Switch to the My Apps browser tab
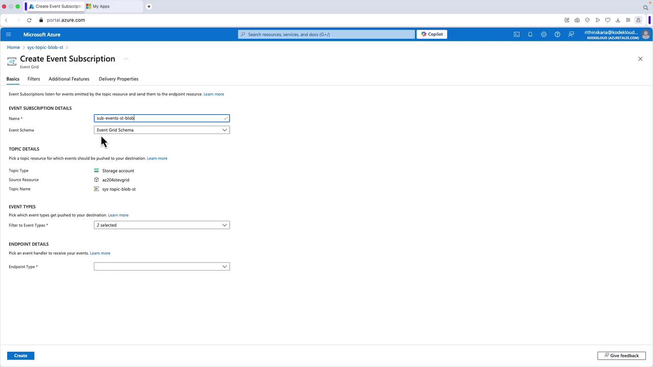This screenshot has width=653, height=367. 113,7
